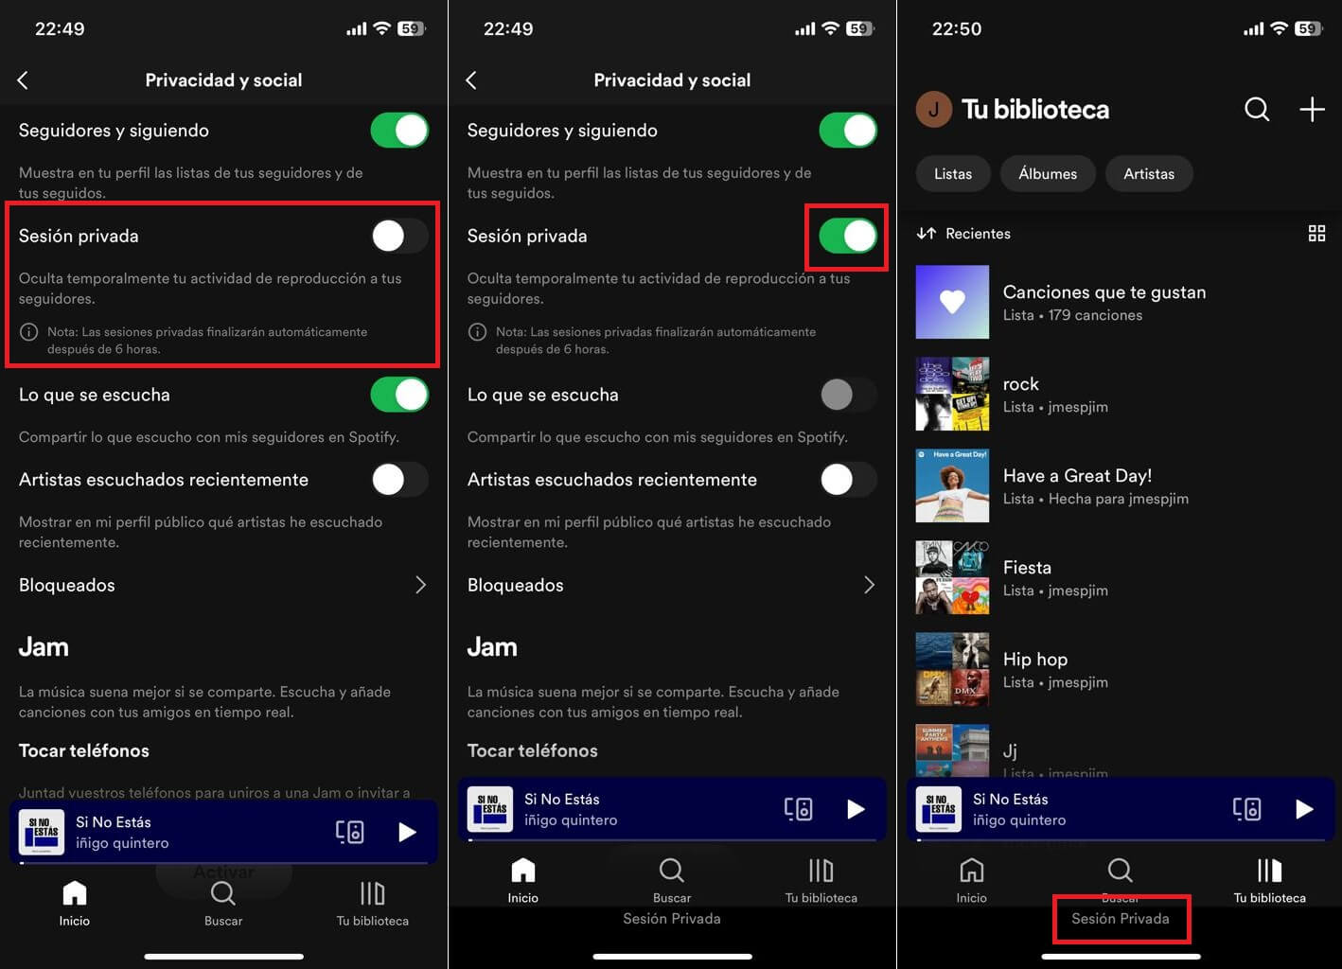Open the Jj playlist
This screenshot has height=969, width=1342.
(x=1121, y=750)
